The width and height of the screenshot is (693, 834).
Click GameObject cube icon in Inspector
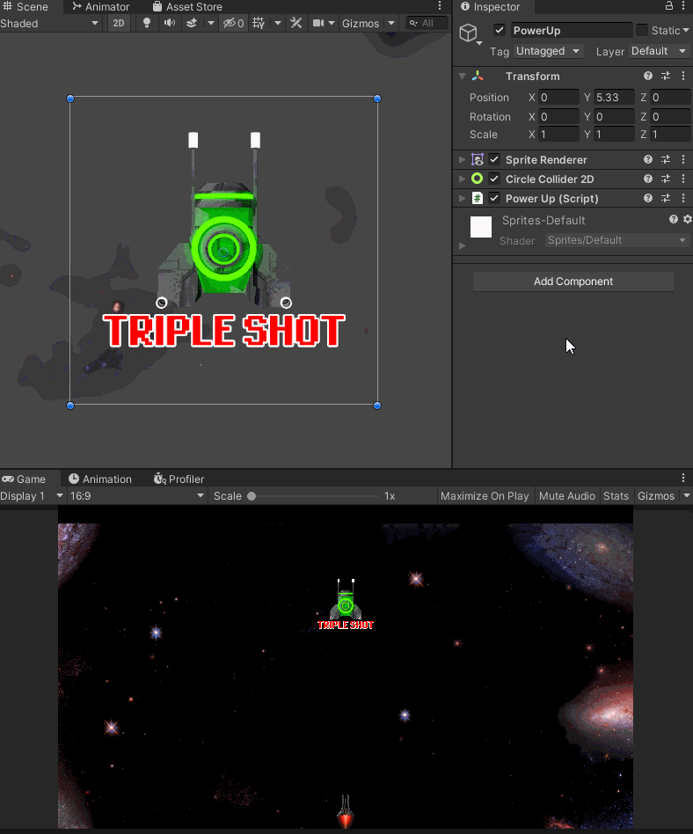click(468, 33)
